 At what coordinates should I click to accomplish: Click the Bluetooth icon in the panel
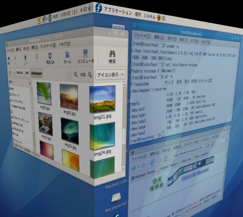coord(50,18)
